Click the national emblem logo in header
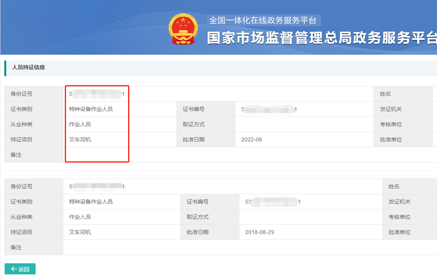The height and width of the screenshot is (279, 437). click(x=183, y=30)
